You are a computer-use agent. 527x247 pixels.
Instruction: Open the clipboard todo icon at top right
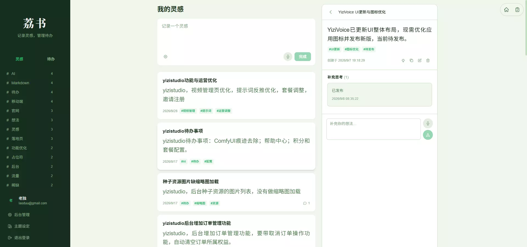coord(517,10)
